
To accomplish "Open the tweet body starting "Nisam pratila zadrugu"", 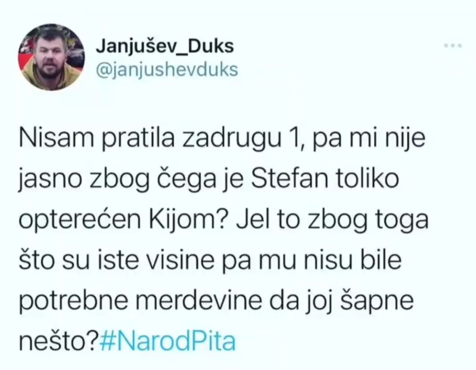I will [x=223, y=240].
